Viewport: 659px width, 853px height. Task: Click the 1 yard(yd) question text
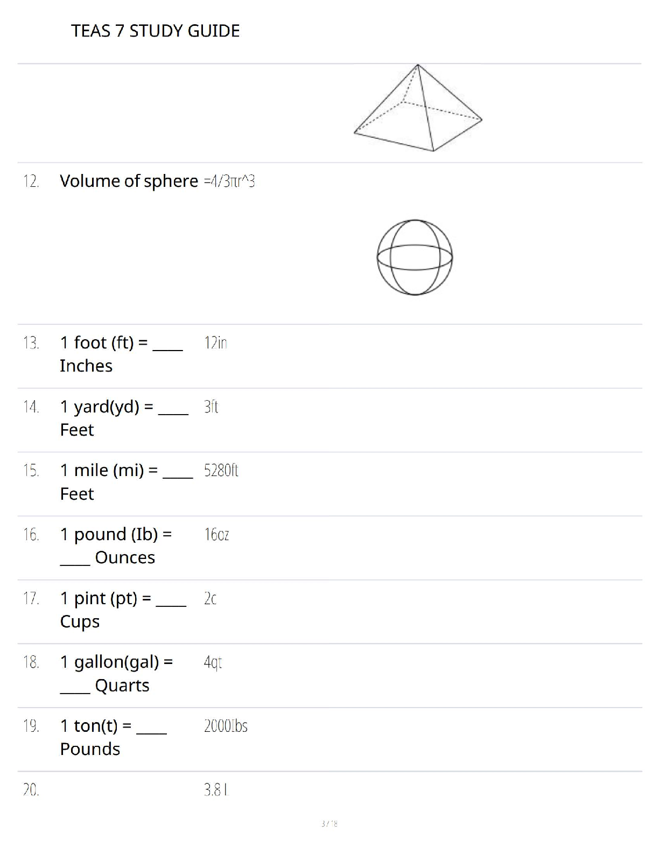tap(124, 418)
